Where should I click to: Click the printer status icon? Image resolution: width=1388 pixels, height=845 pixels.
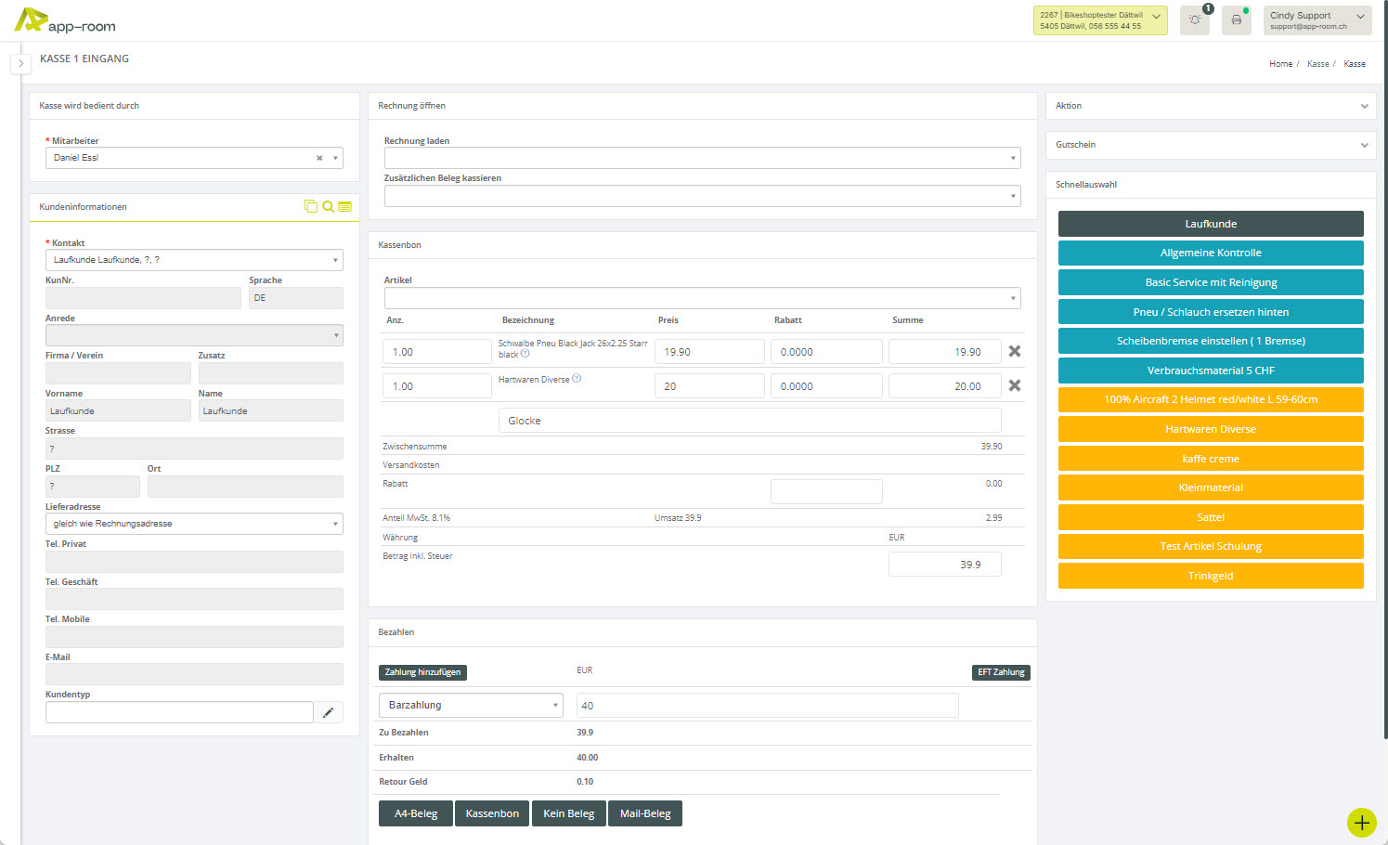pyautogui.click(x=1236, y=19)
